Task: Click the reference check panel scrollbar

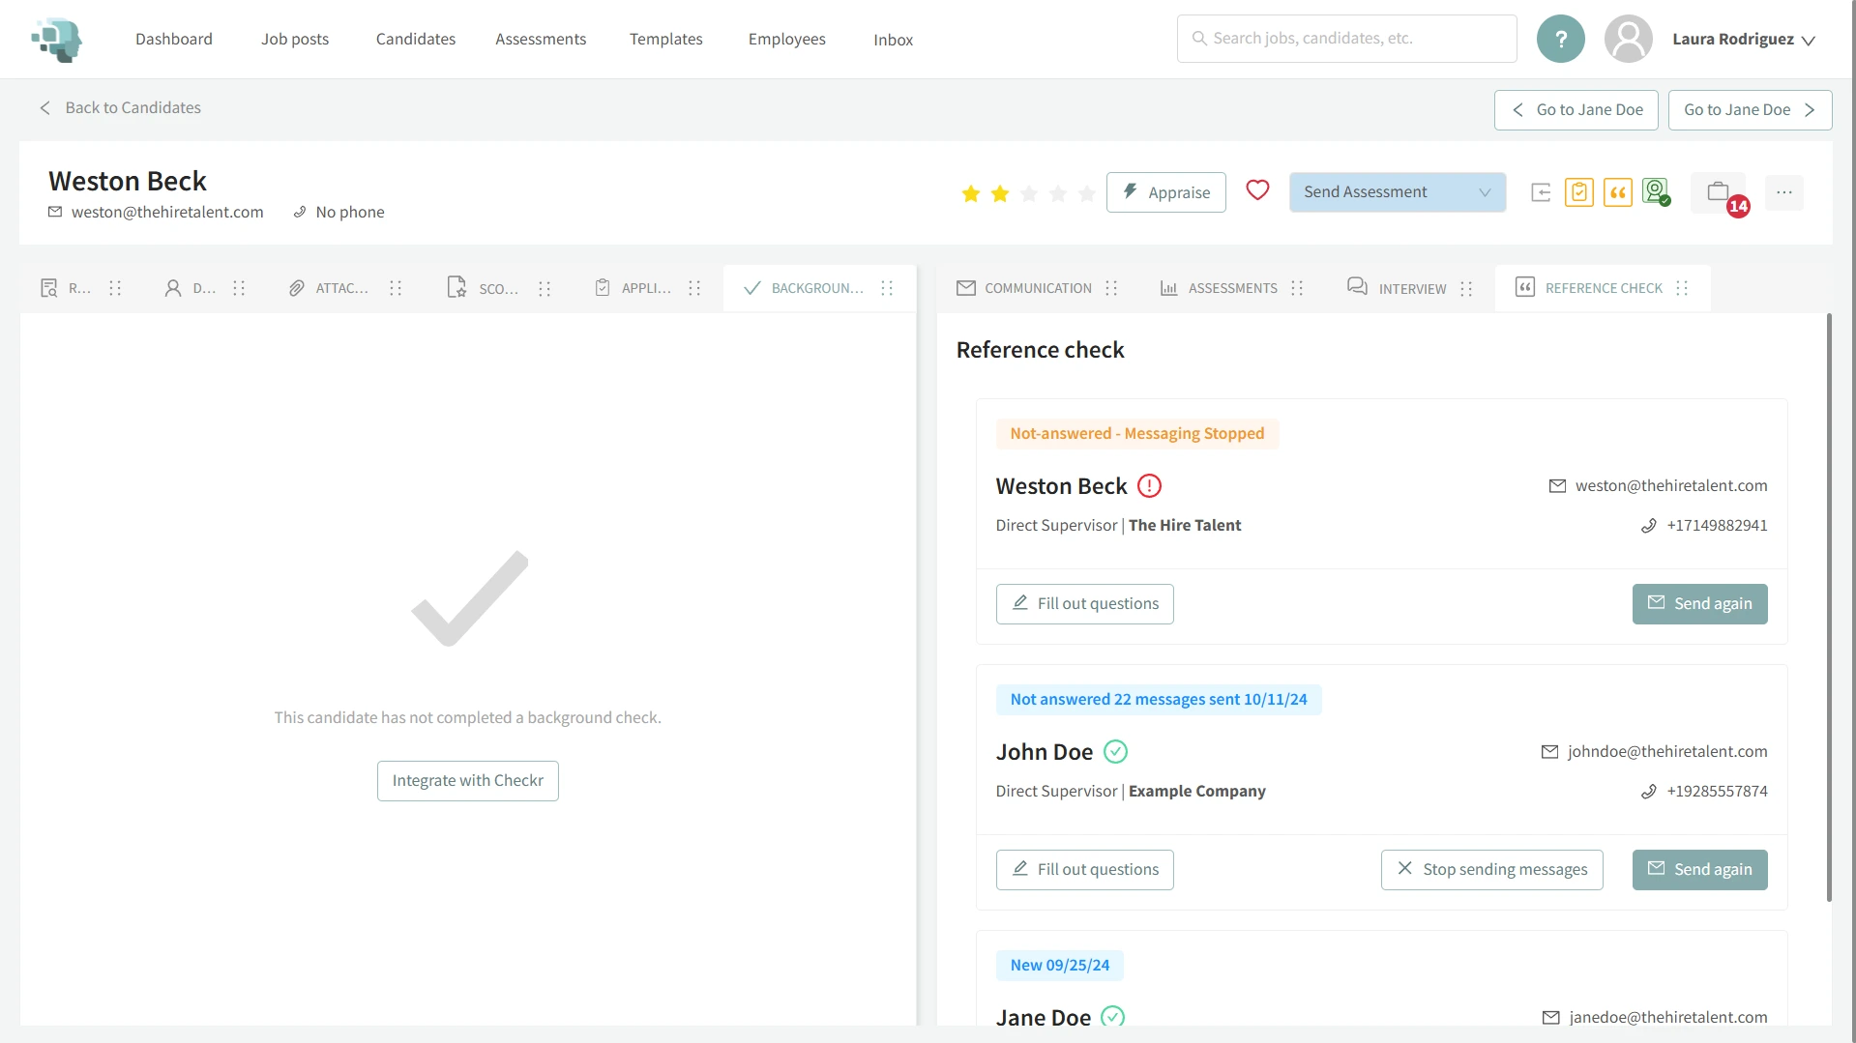Action: point(1828,607)
